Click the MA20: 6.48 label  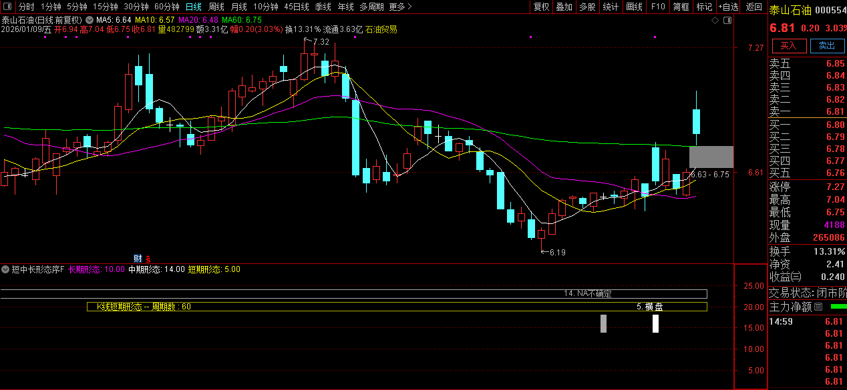pyautogui.click(x=198, y=20)
